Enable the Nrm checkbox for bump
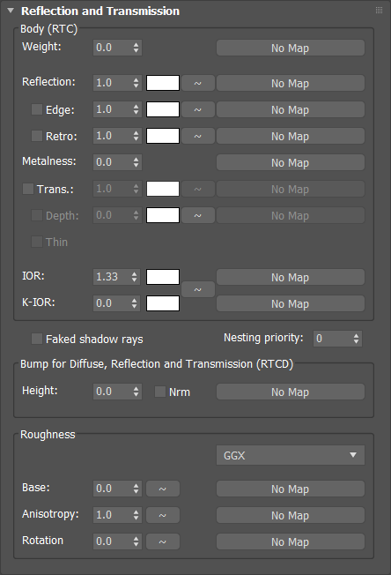Viewport: 391px width, 575px height. point(160,392)
